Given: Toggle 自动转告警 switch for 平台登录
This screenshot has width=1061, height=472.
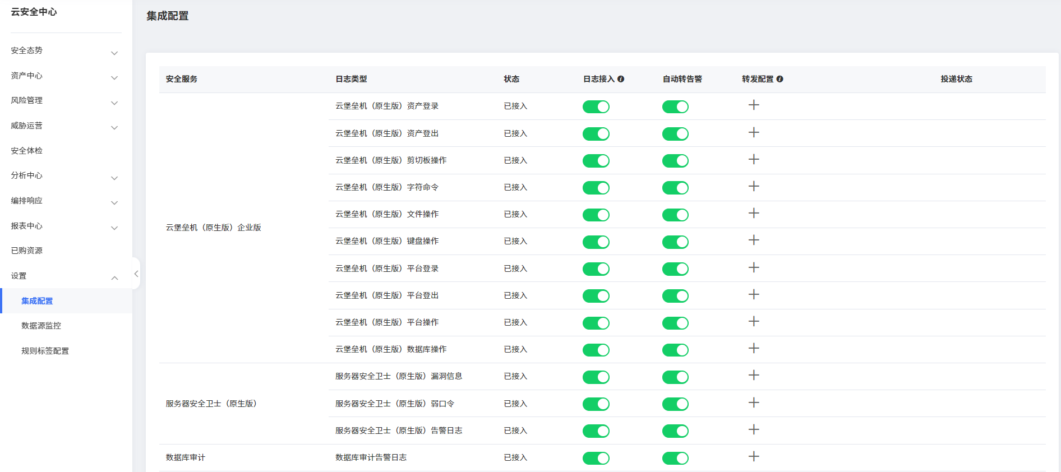Looking at the screenshot, I should click(x=675, y=269).
